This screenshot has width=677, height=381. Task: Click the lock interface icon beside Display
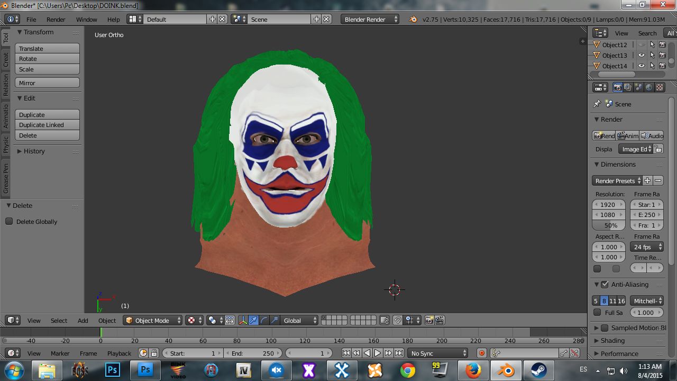coord(658,149)
